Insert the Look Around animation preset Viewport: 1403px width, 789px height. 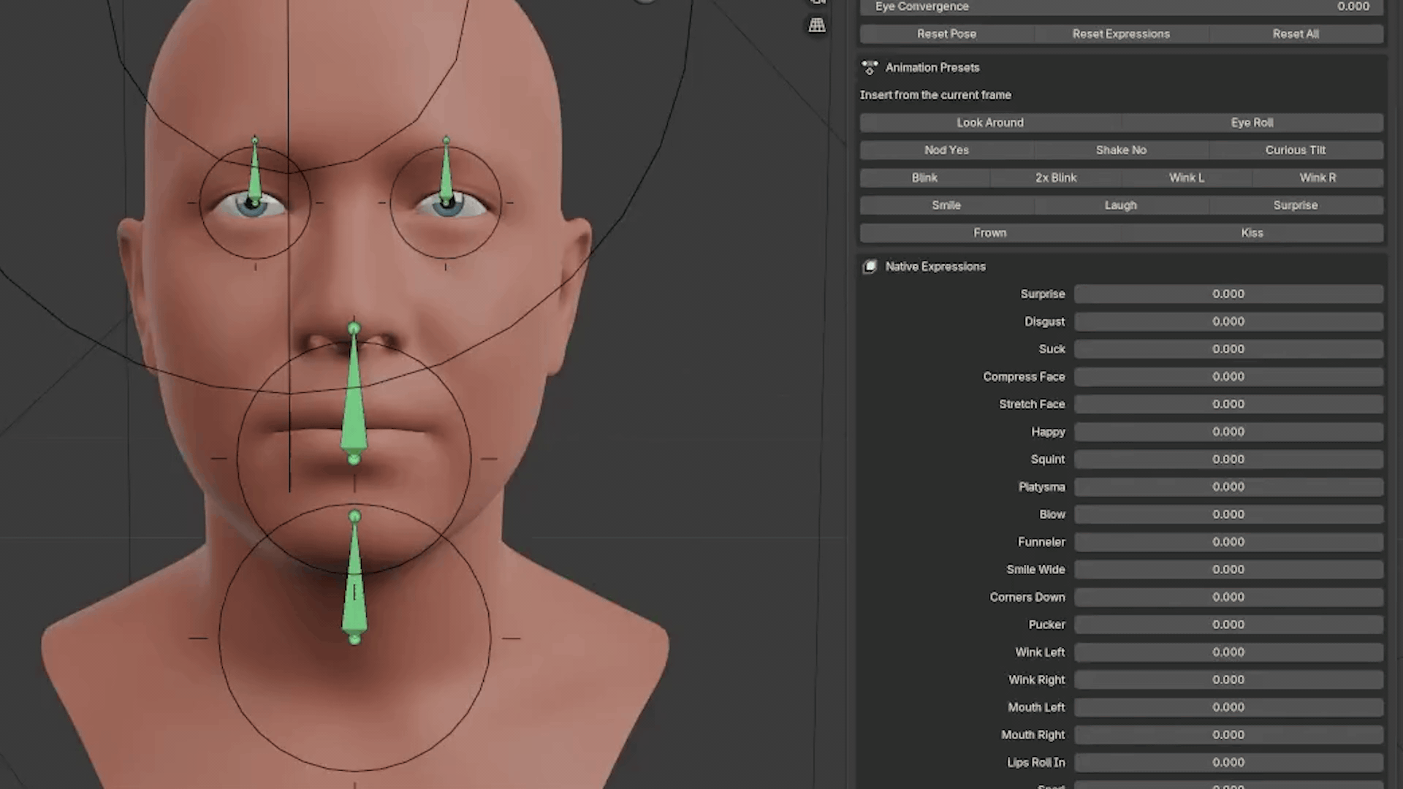990,123
